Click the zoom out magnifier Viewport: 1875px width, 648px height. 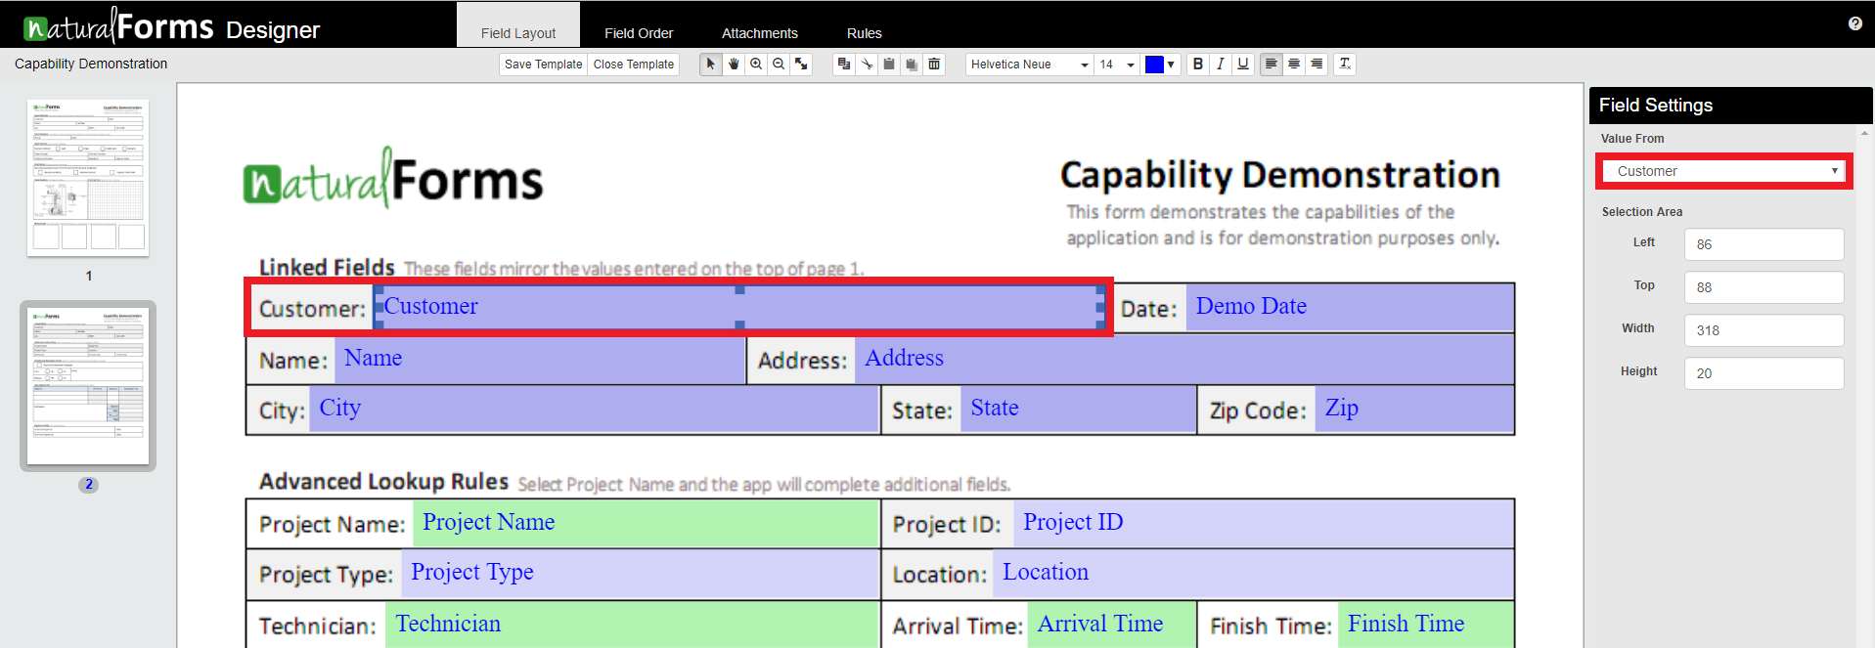(x=779, y=65)
